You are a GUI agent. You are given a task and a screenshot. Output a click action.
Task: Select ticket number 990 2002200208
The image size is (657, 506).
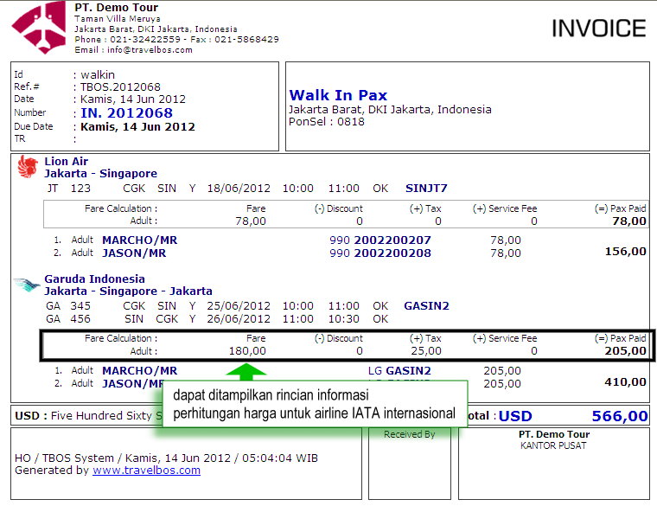click(x=380, y=253)
